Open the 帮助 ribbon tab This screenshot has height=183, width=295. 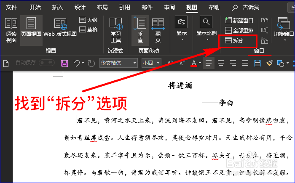214,7
